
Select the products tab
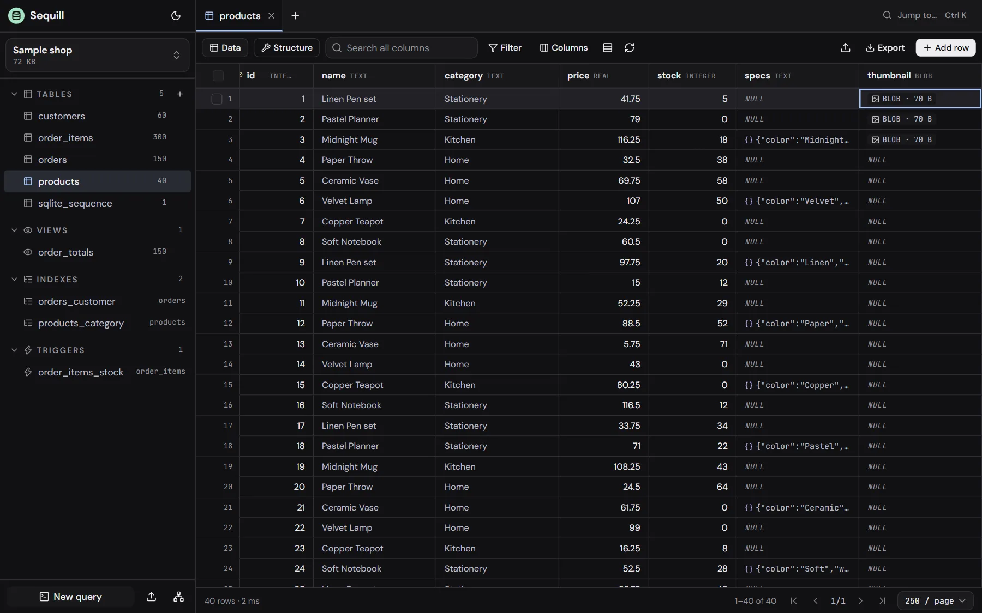[239, 16]
